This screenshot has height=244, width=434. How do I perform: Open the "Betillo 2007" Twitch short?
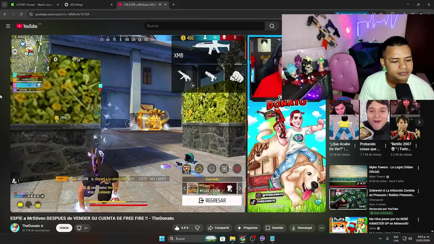(x=405, y=120)
